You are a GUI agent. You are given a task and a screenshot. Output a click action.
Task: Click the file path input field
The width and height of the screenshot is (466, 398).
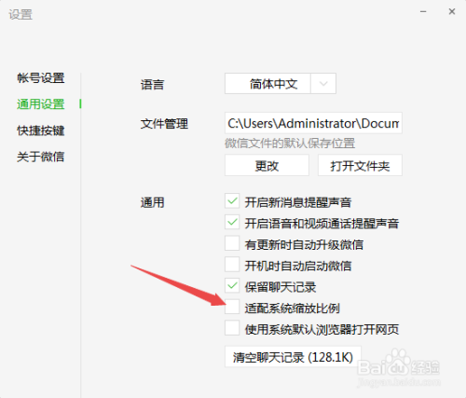(313, 123)
